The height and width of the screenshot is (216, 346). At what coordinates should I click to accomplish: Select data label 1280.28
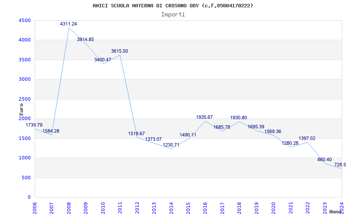290,143
